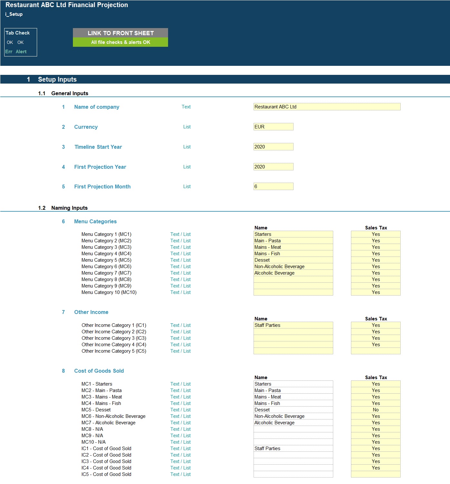Select Menu Category 7 name cell Alcoholic Beverage

293,273
